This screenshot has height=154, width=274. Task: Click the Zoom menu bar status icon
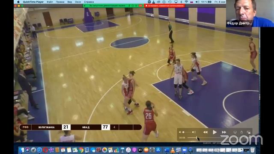click(x=149, y=2)
